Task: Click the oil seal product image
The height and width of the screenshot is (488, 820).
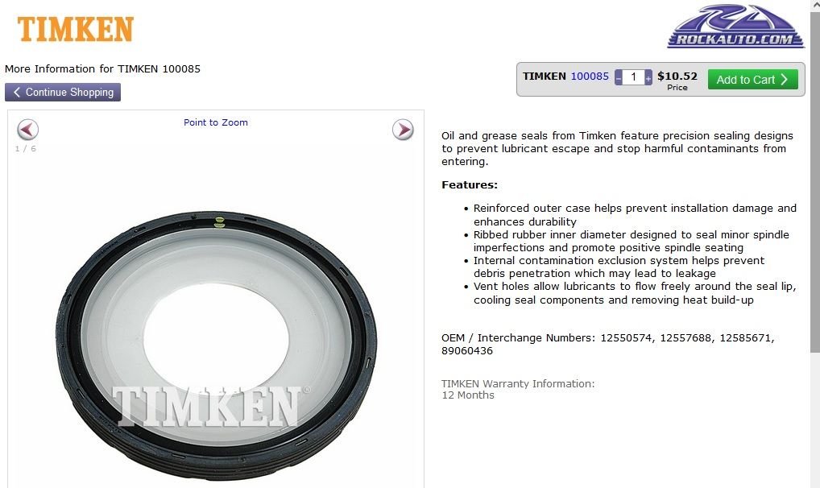Action: tap(216, 345)
